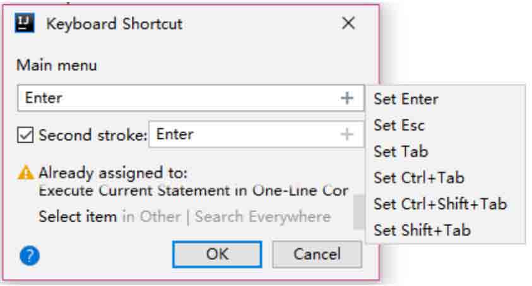
Task: Choose Set Shift+Tab menu entry
Action: point(422,230)
